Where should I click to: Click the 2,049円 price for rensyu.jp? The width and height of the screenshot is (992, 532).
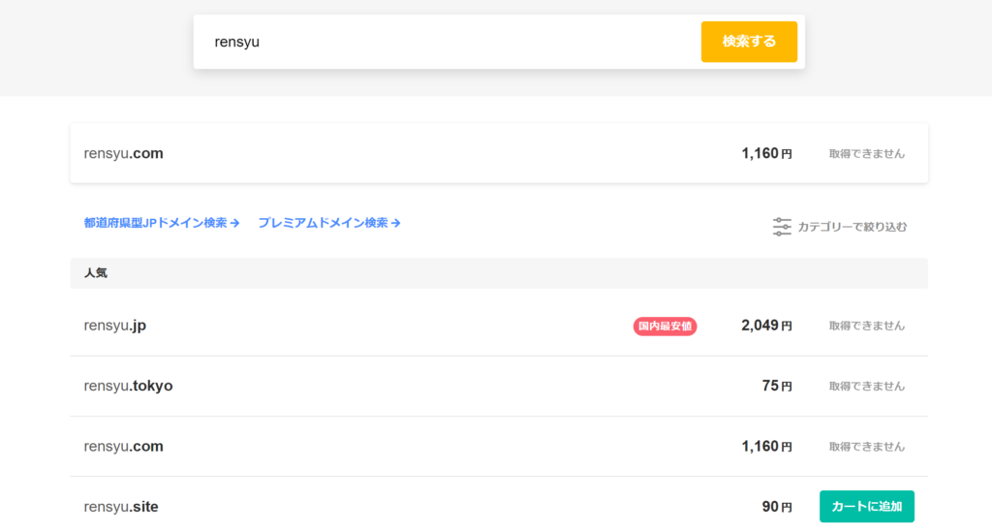766,326
